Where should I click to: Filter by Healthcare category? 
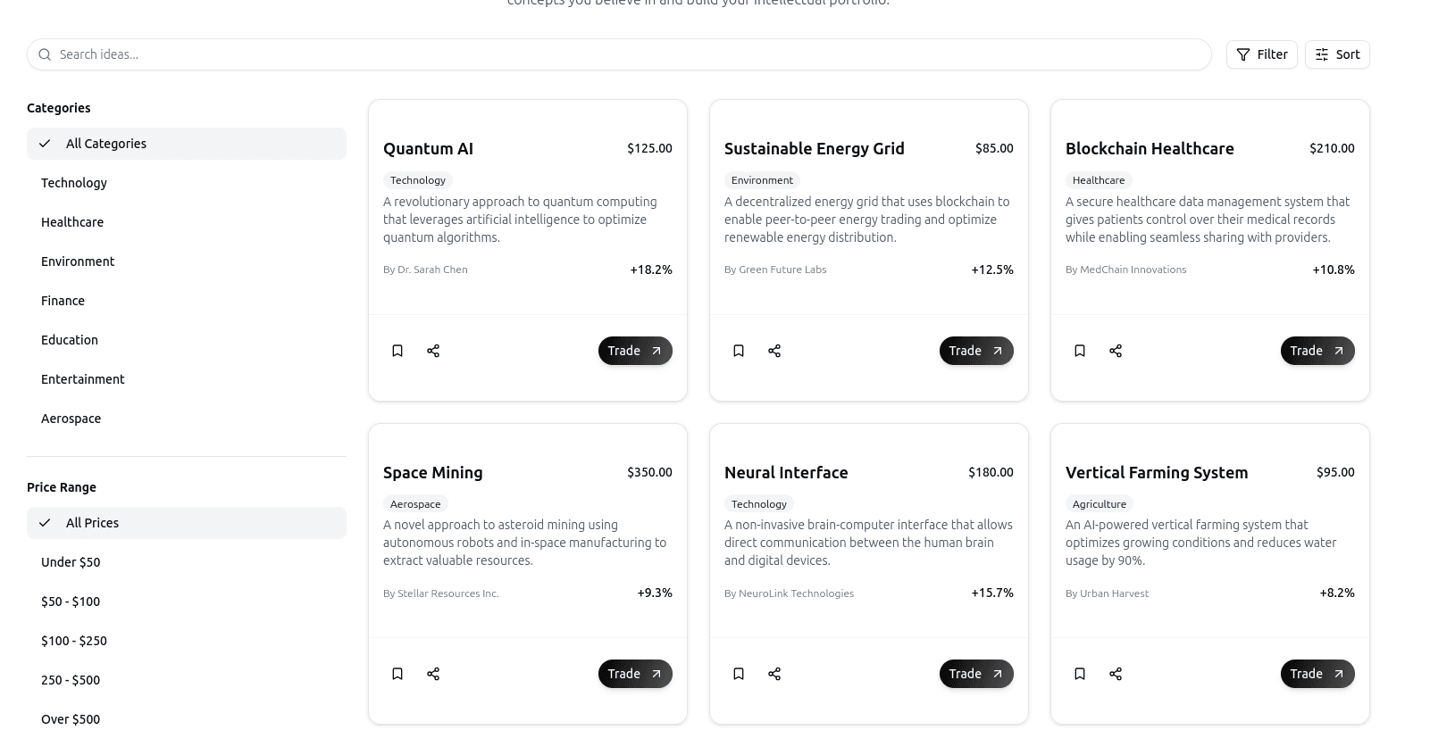tap(187, 222)
